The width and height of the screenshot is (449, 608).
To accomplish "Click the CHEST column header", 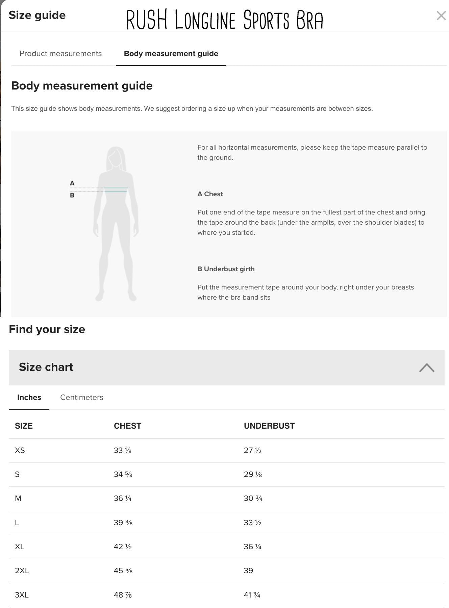I will coord(127,426).
